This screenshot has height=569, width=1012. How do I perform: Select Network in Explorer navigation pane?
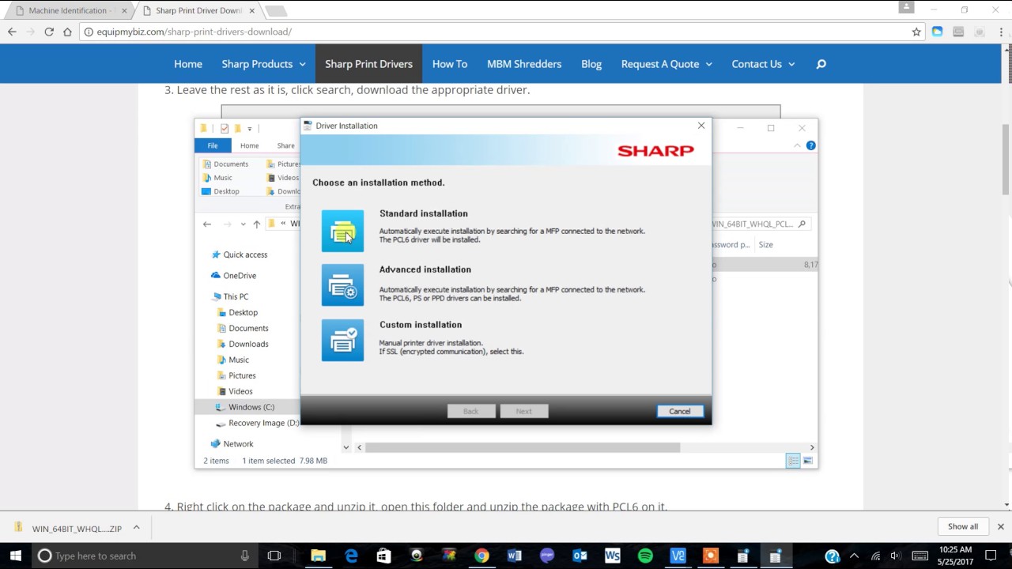click(x=232, y=444)
